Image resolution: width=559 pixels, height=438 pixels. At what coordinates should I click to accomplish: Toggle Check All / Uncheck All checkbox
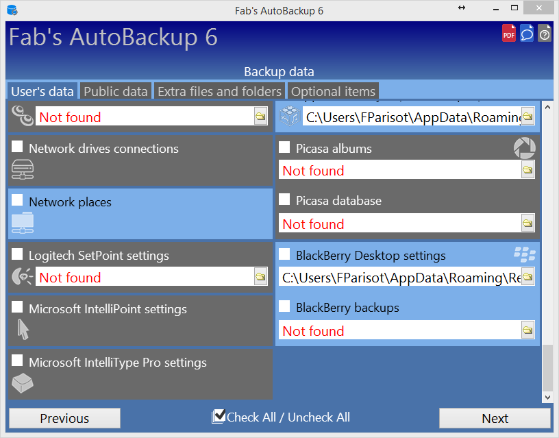(219, 415)
